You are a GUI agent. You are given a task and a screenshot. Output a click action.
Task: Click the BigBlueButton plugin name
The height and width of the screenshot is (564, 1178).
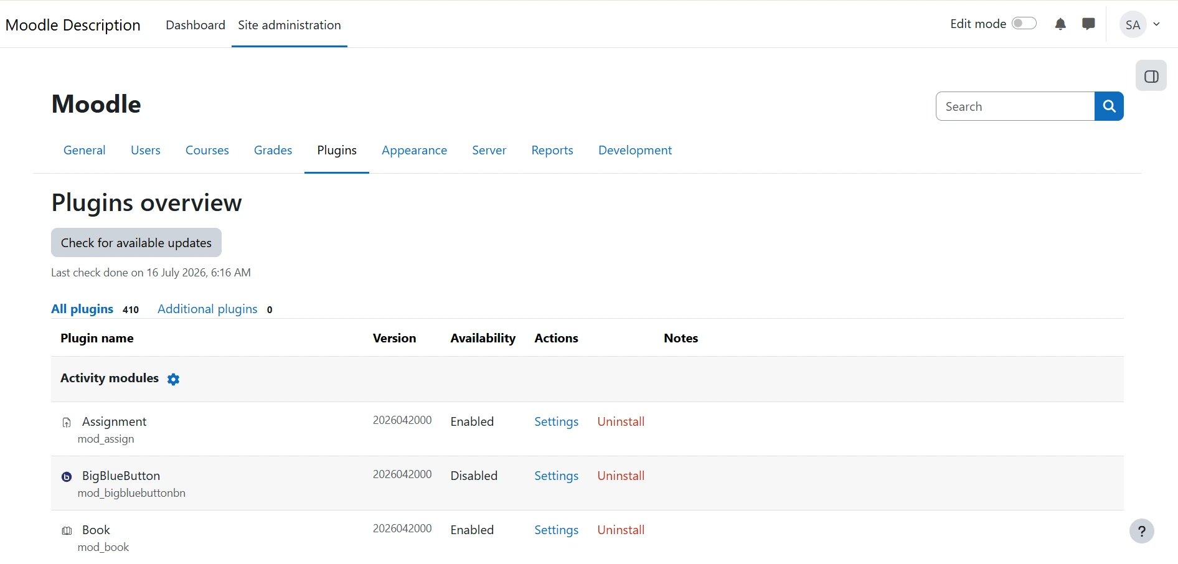[121, 476]
